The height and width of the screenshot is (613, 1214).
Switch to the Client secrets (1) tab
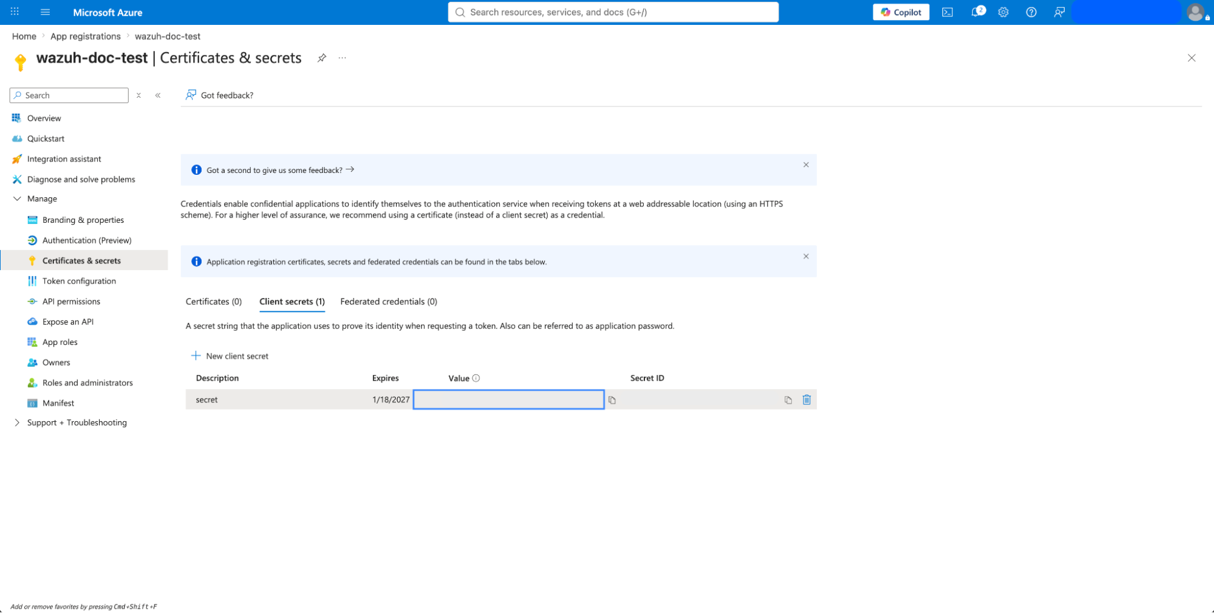[292, 302]
